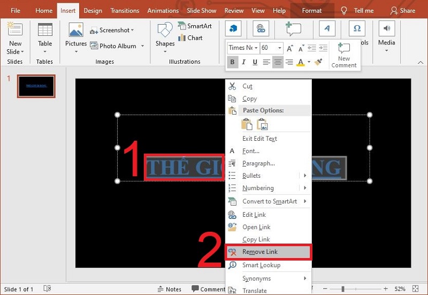Expand Bullets submenu

coord(305,176)
